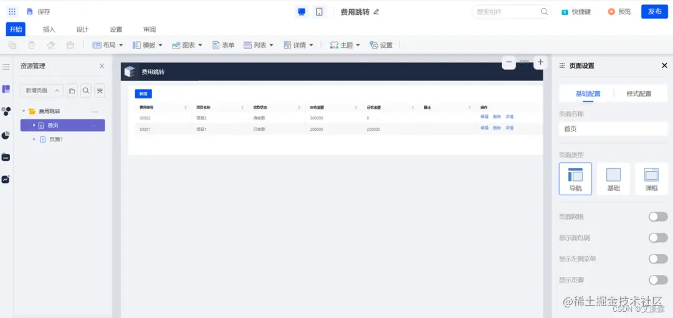Collapse the 费用跳转 folder tree node
This screenshot has width=673, height=318.
pyautogui.click(x=24, y=111)
